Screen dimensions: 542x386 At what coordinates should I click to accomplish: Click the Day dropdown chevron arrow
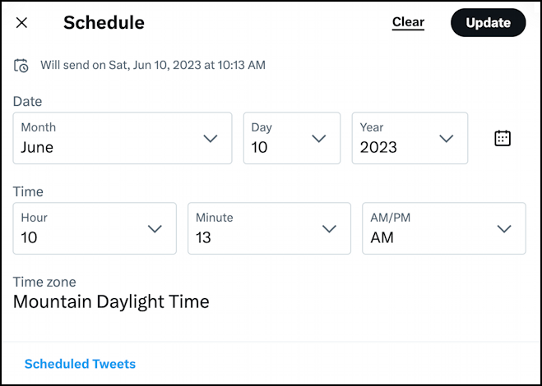[x=318, y=139]
